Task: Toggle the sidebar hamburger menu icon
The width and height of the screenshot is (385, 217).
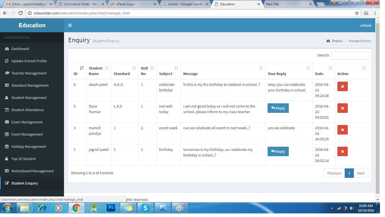Action: tap(70, 25)
